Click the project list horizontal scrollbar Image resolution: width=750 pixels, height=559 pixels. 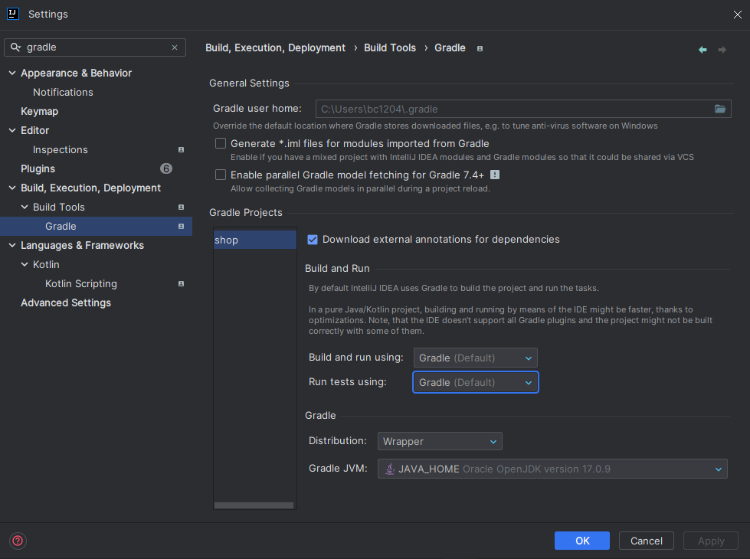[x=254, y=505]
